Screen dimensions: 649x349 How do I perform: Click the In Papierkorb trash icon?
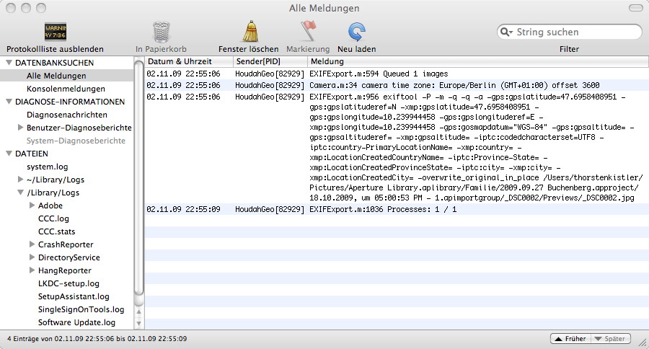[161, 32]
